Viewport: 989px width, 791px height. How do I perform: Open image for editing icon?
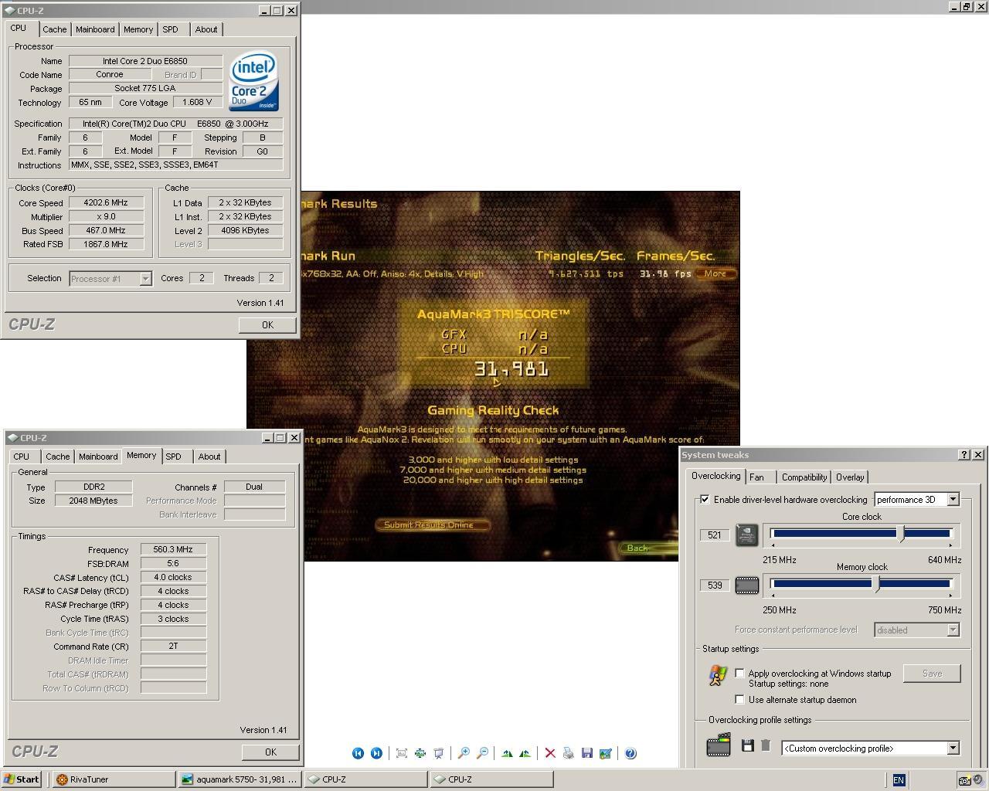click(606, 753)
